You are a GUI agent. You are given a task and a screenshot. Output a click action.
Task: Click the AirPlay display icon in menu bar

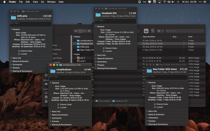(x=160, y=2)
